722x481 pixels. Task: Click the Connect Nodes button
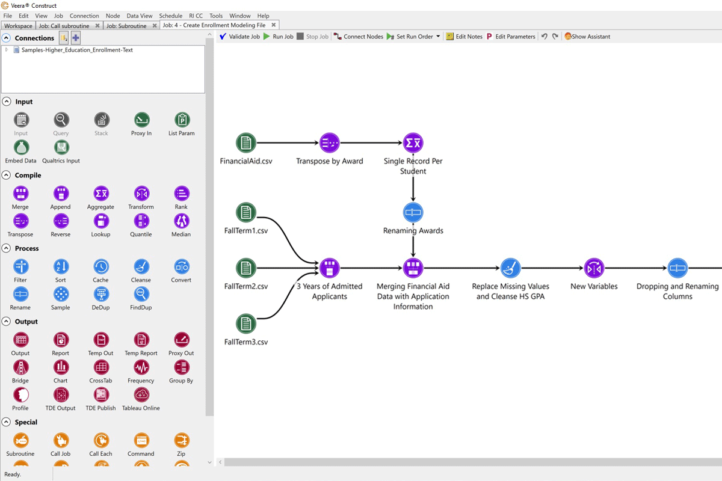359,37
